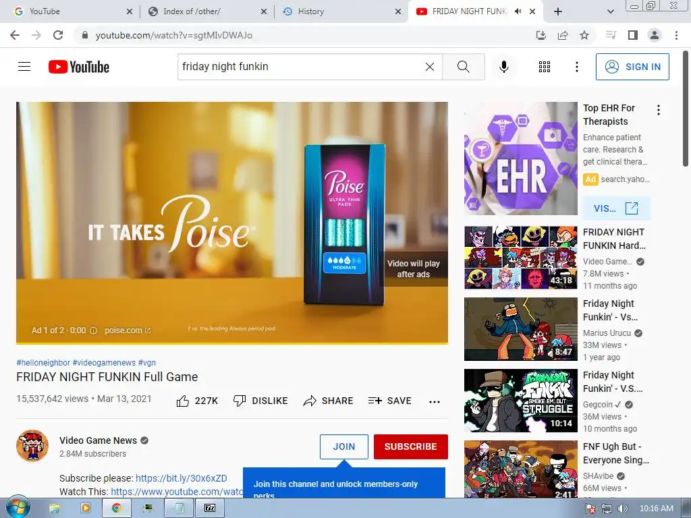Open Smoke Em Out Struggle 10:14 video
691x518 pixels.
pos(520,401)
